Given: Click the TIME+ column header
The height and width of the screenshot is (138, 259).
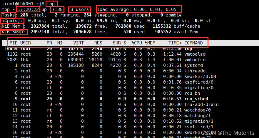Looking at the screenshot, I should click(175, 43).
